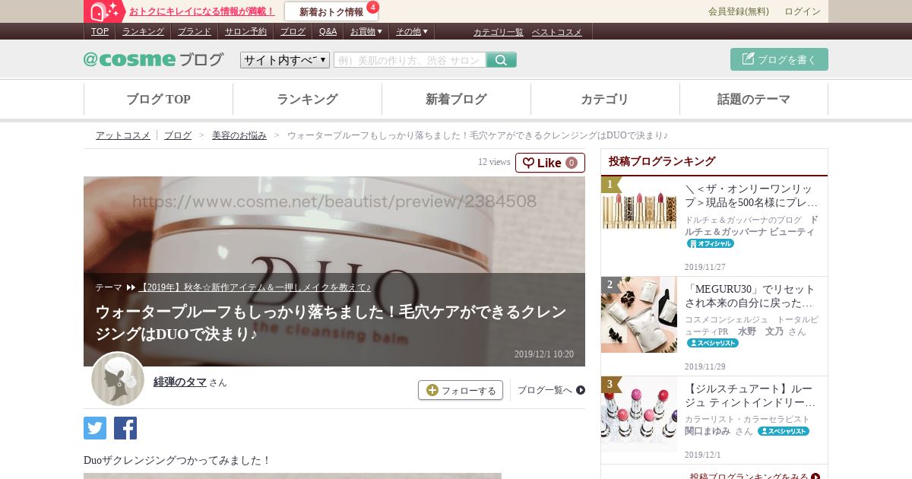Click the search keyword input field
The image size is (912, 479).
pyautogui.click(x=410, y=60)
